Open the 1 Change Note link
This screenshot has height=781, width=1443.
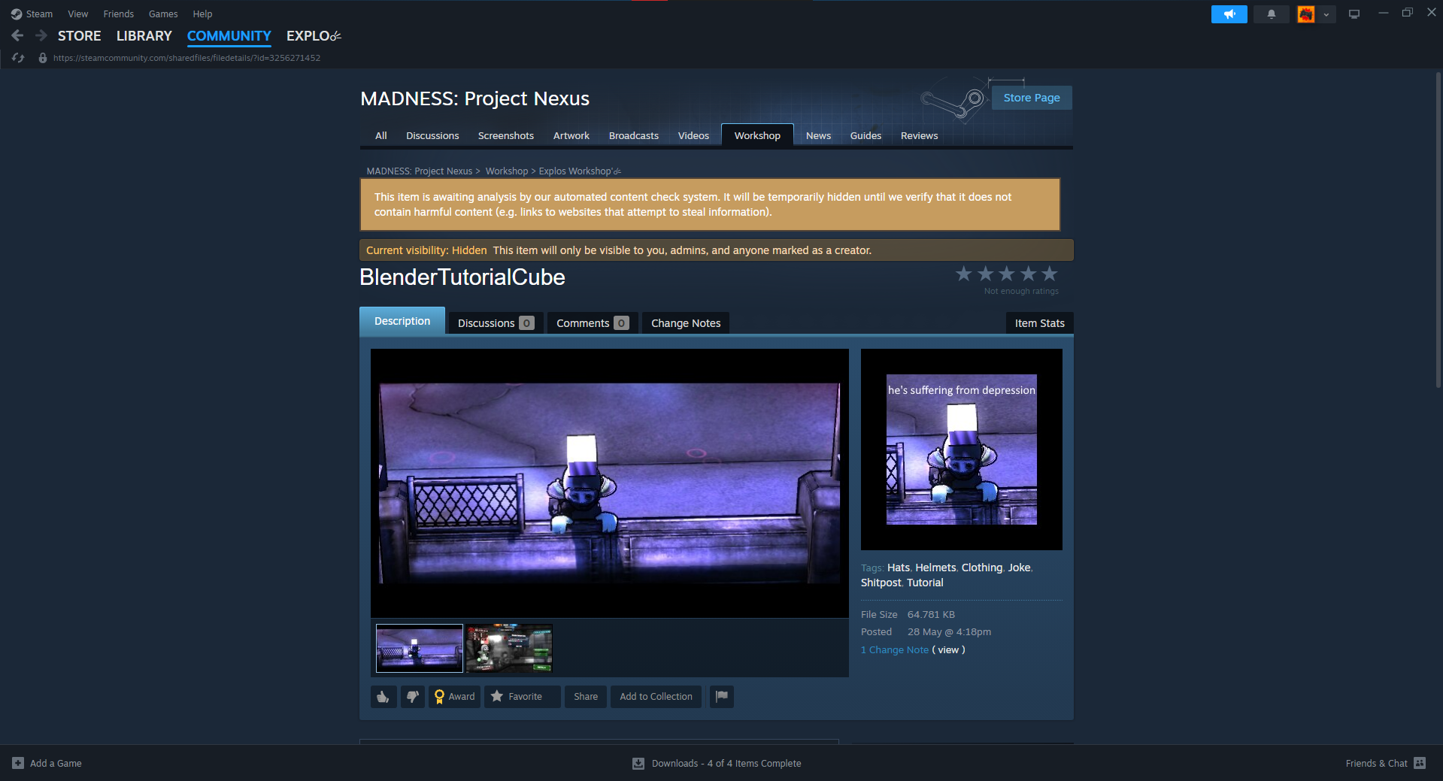tap(895, 650)
